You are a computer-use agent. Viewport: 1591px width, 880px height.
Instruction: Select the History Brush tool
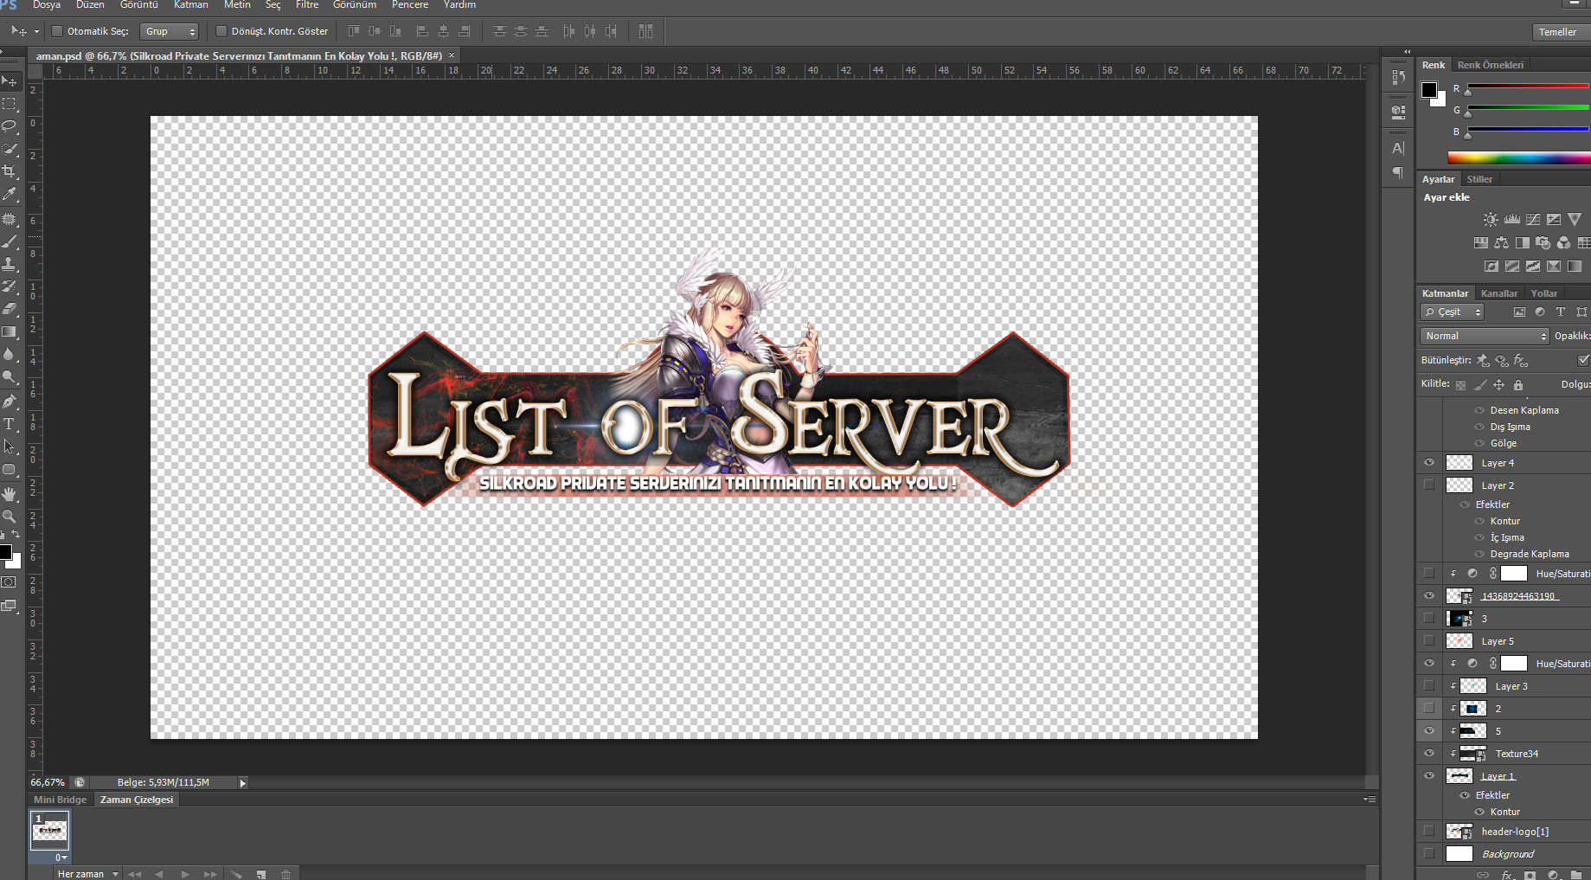tap(10, 287)
